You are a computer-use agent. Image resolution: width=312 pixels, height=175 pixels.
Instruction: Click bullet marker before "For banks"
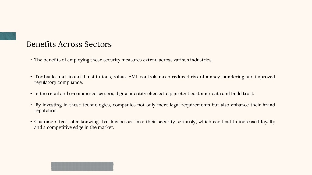[31, 77]
